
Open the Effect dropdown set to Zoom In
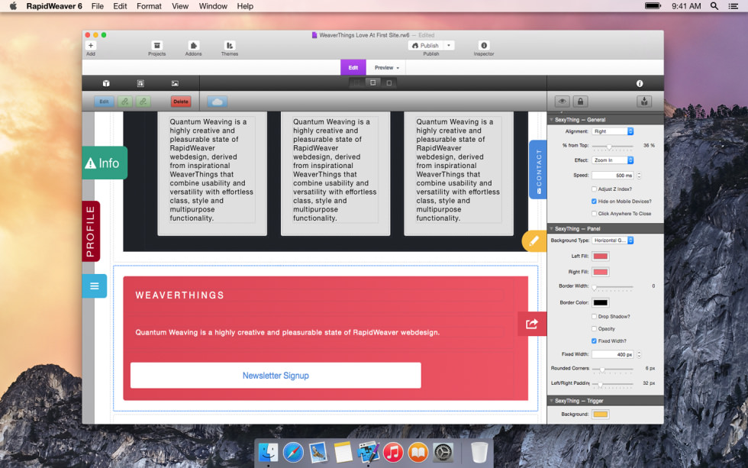coord(612,160)
